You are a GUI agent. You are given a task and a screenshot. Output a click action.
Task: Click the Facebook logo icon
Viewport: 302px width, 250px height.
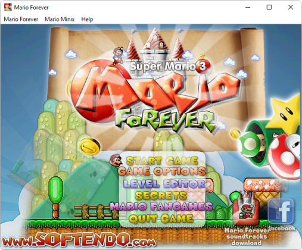281,211
